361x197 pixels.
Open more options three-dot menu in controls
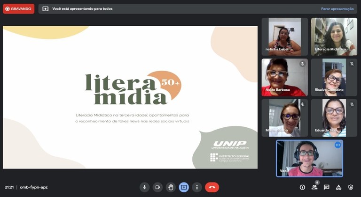(x=197, y=187)
